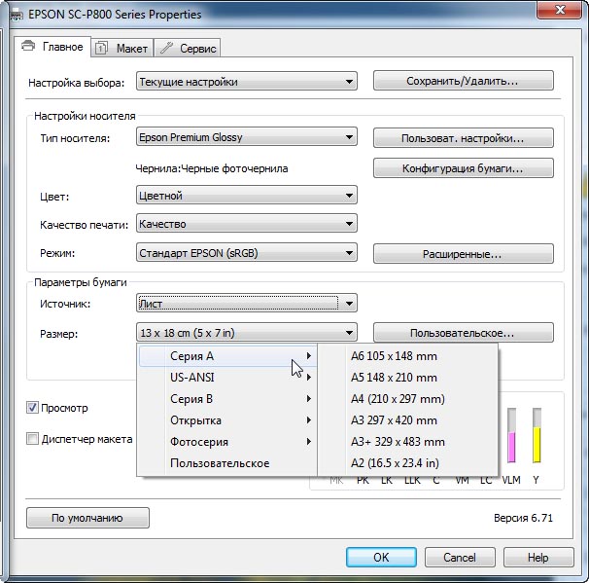Choose Пользовательское in the size menu

coord(227,463)
